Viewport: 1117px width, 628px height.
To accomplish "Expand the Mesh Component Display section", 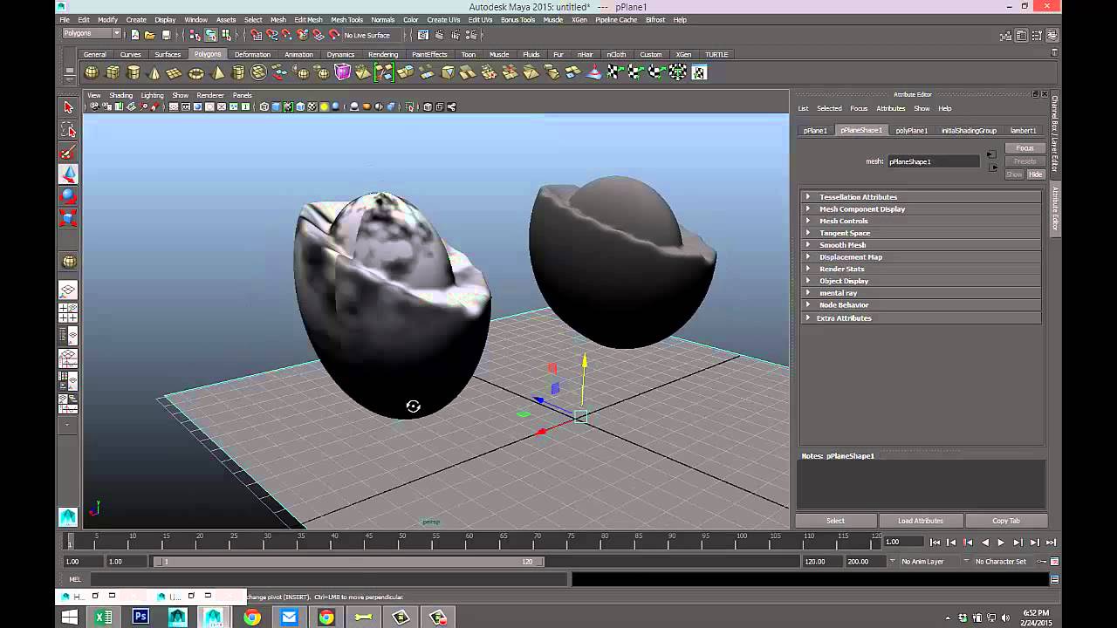I will click(x=921, y=209).
